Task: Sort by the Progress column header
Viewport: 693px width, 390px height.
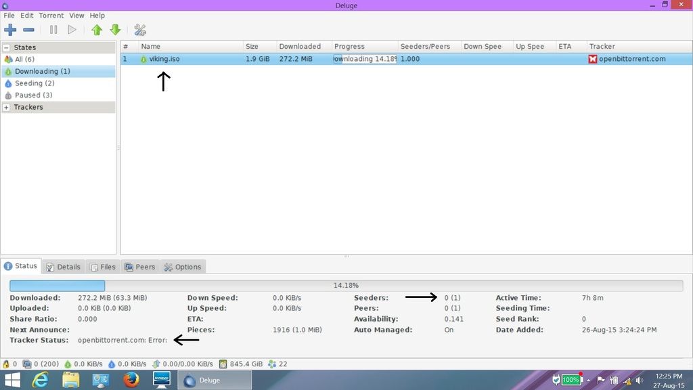Action: [350, 47]
